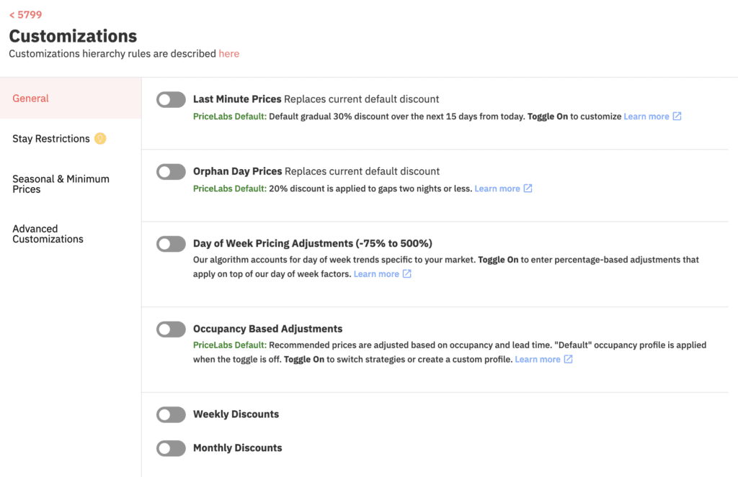This screenshot has width=738, height=477.
Task: Open Learn more for Occupancy Based Adjustments
Action: [x=537, y=359]
